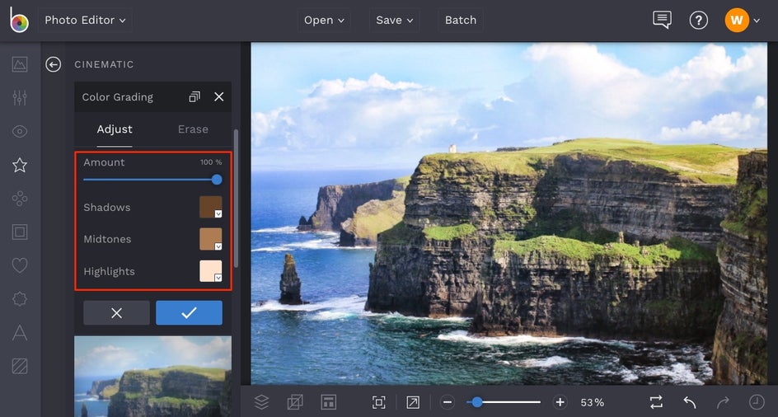The height and width of the screenshot is (417, 778).
Task: Click the fullscreen arrow icon
Action: click(x=413, y=402)
